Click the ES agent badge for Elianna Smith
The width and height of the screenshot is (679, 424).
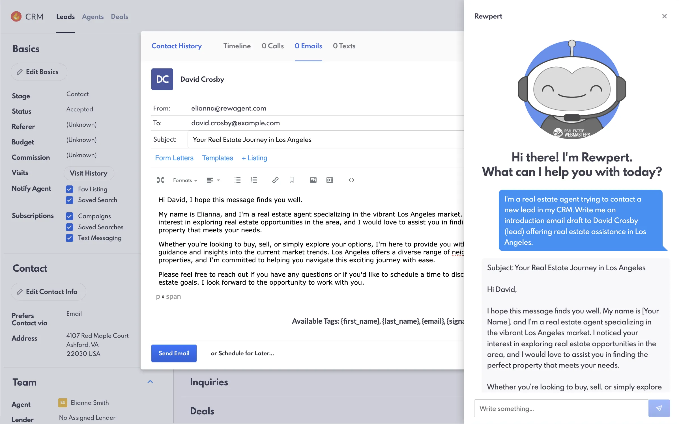(x=63, y=403)
